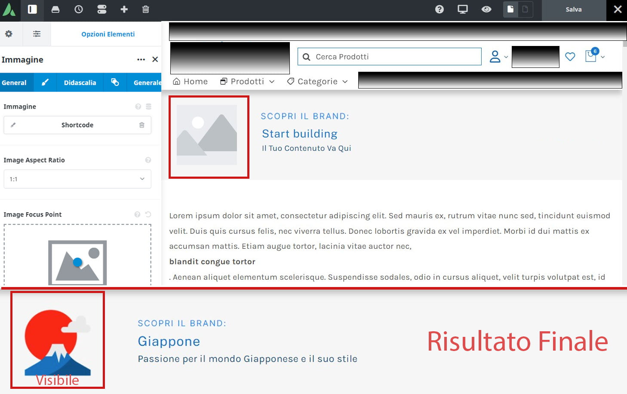Switch to the Didascalia tab
Image resolution: width=627 pixels, height=394 pixels.
pos(80,82)
